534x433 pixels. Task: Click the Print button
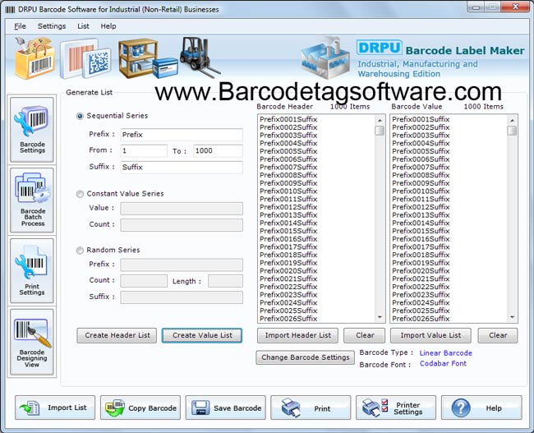coord(311,408)
